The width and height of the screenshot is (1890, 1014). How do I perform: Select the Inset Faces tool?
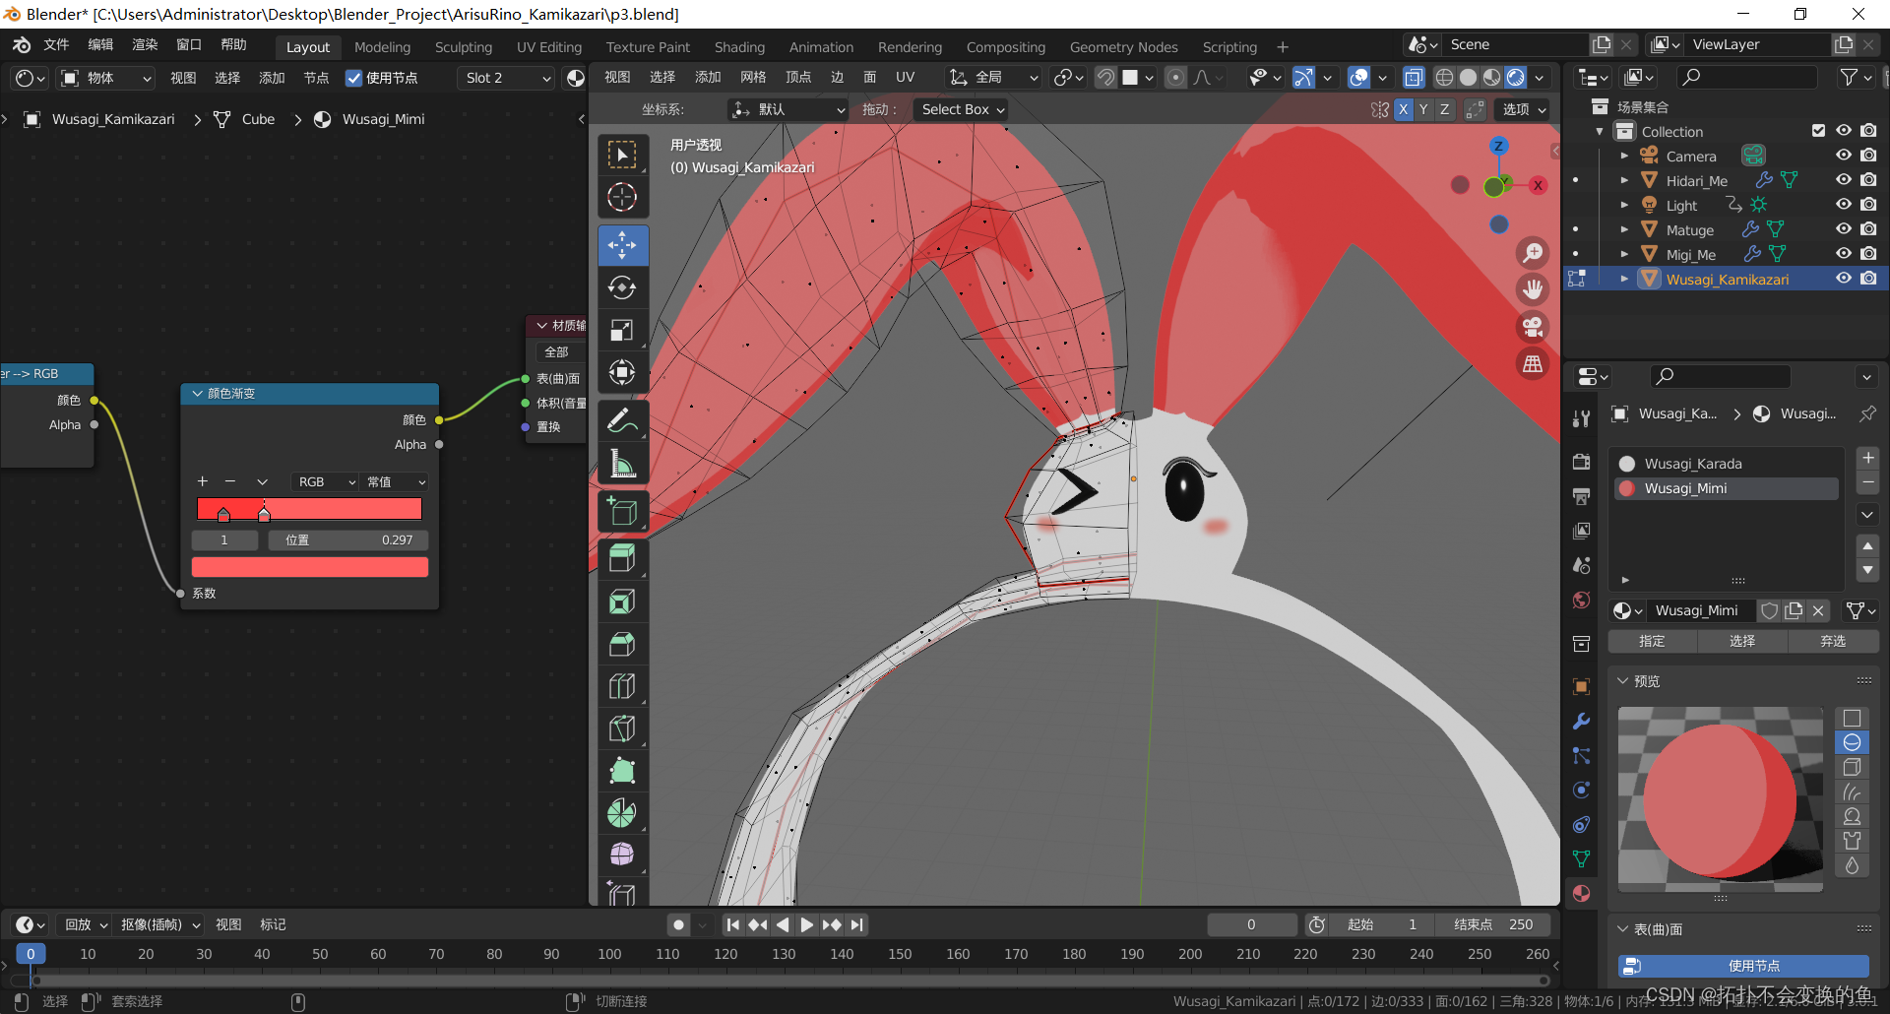(622, 602)
